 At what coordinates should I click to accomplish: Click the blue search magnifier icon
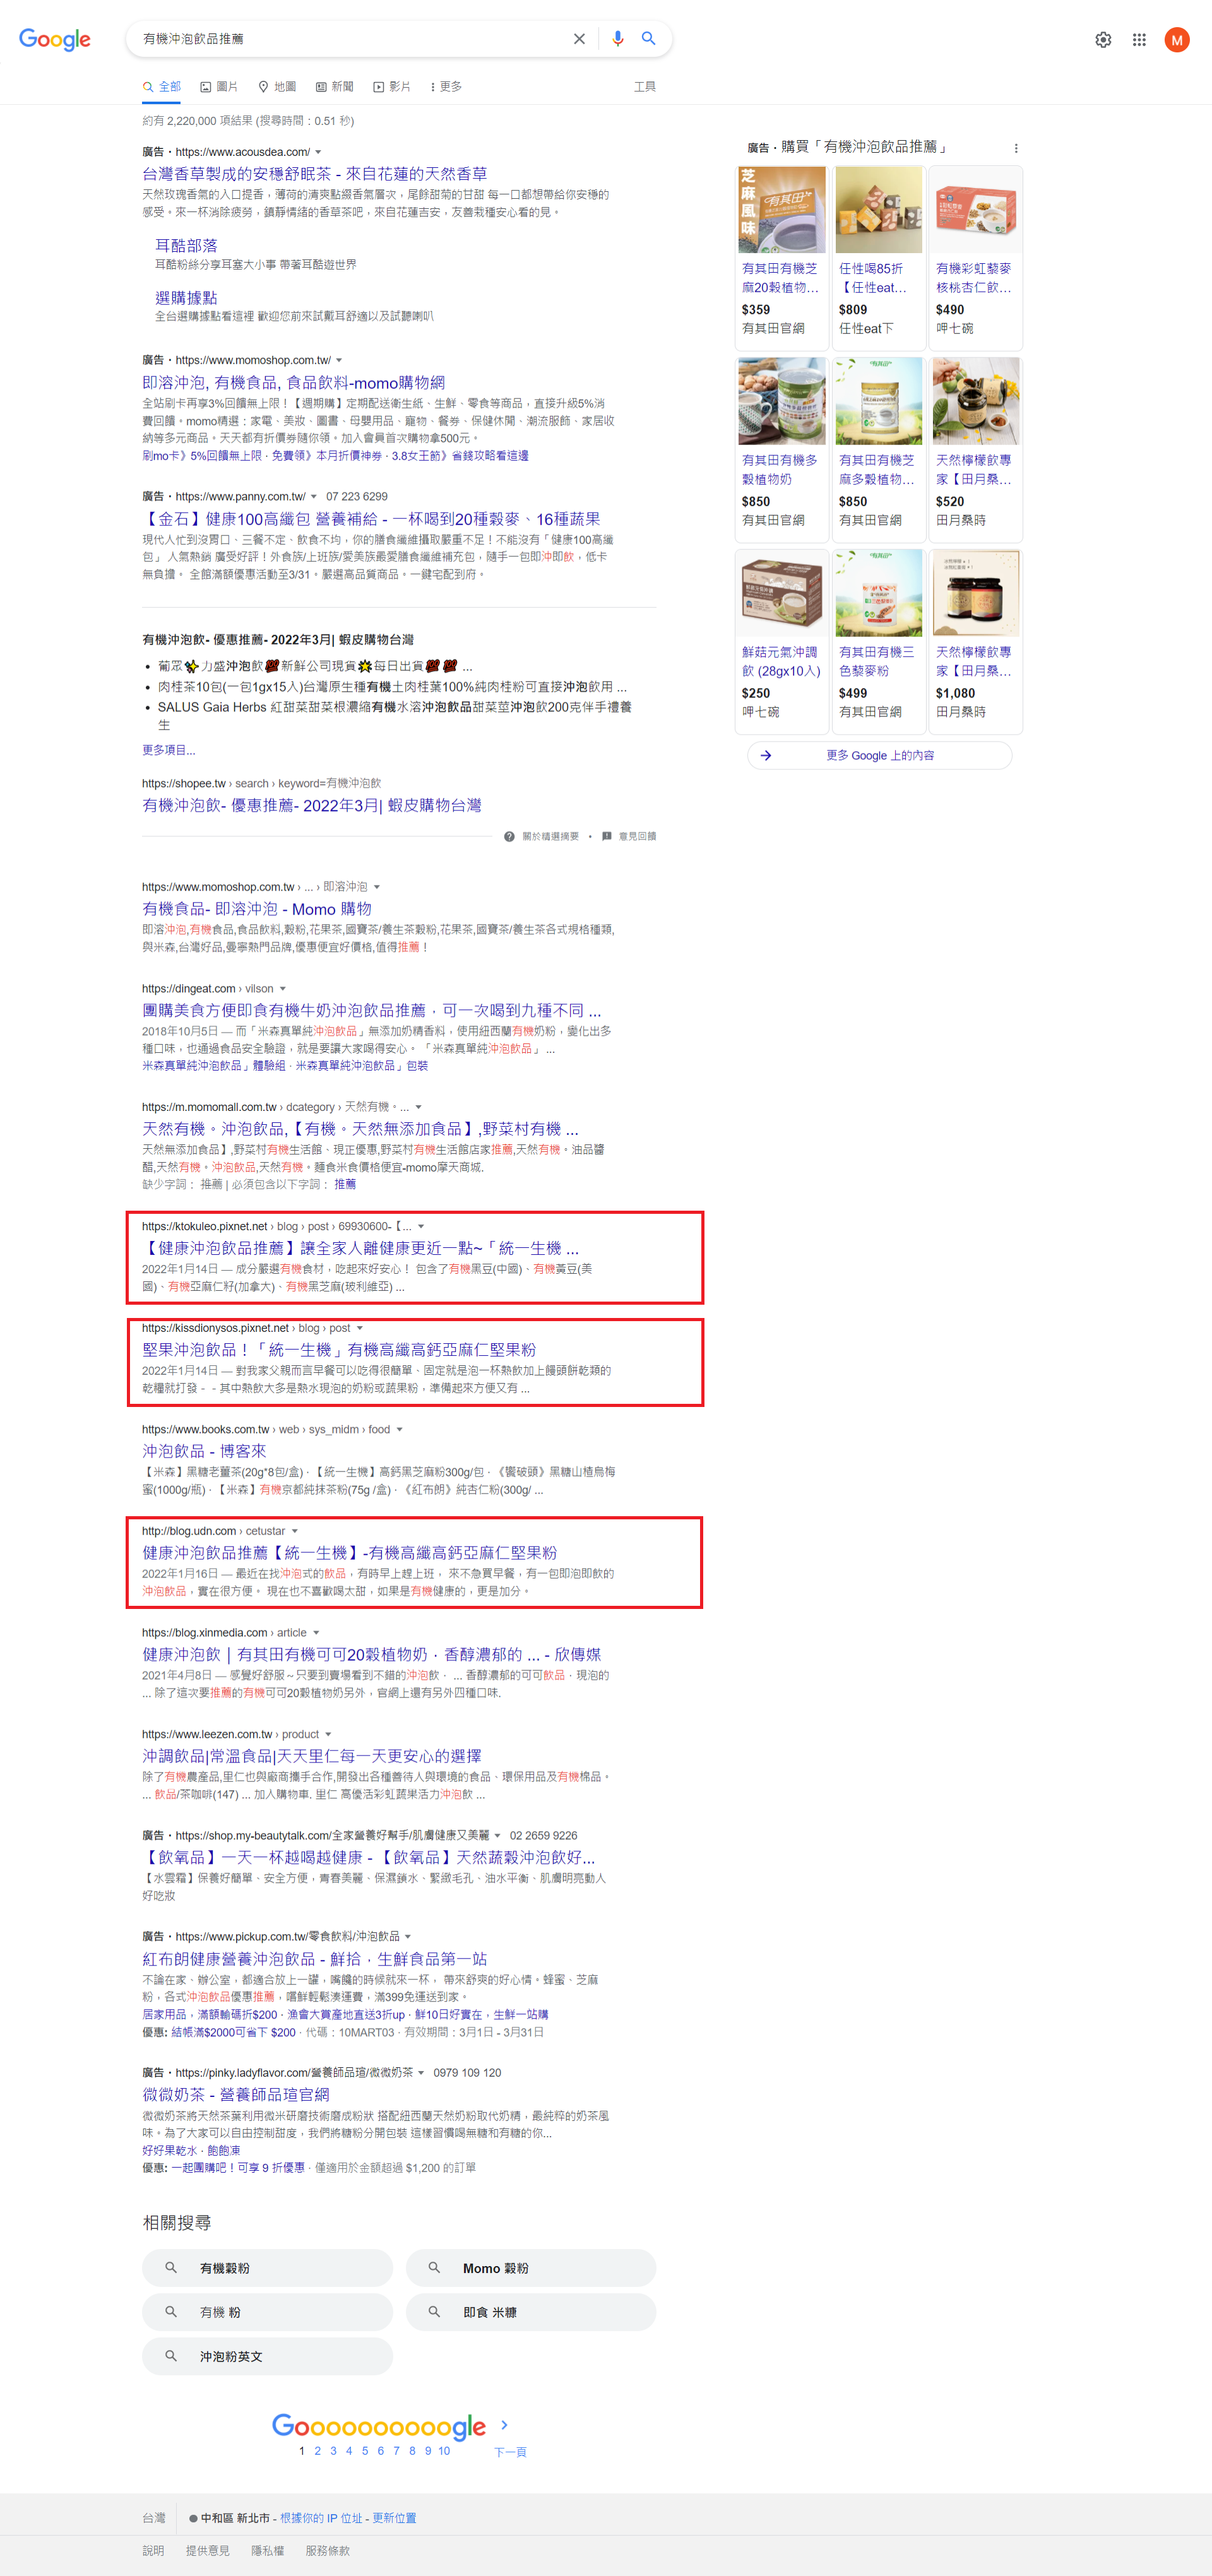coord(649,38)
